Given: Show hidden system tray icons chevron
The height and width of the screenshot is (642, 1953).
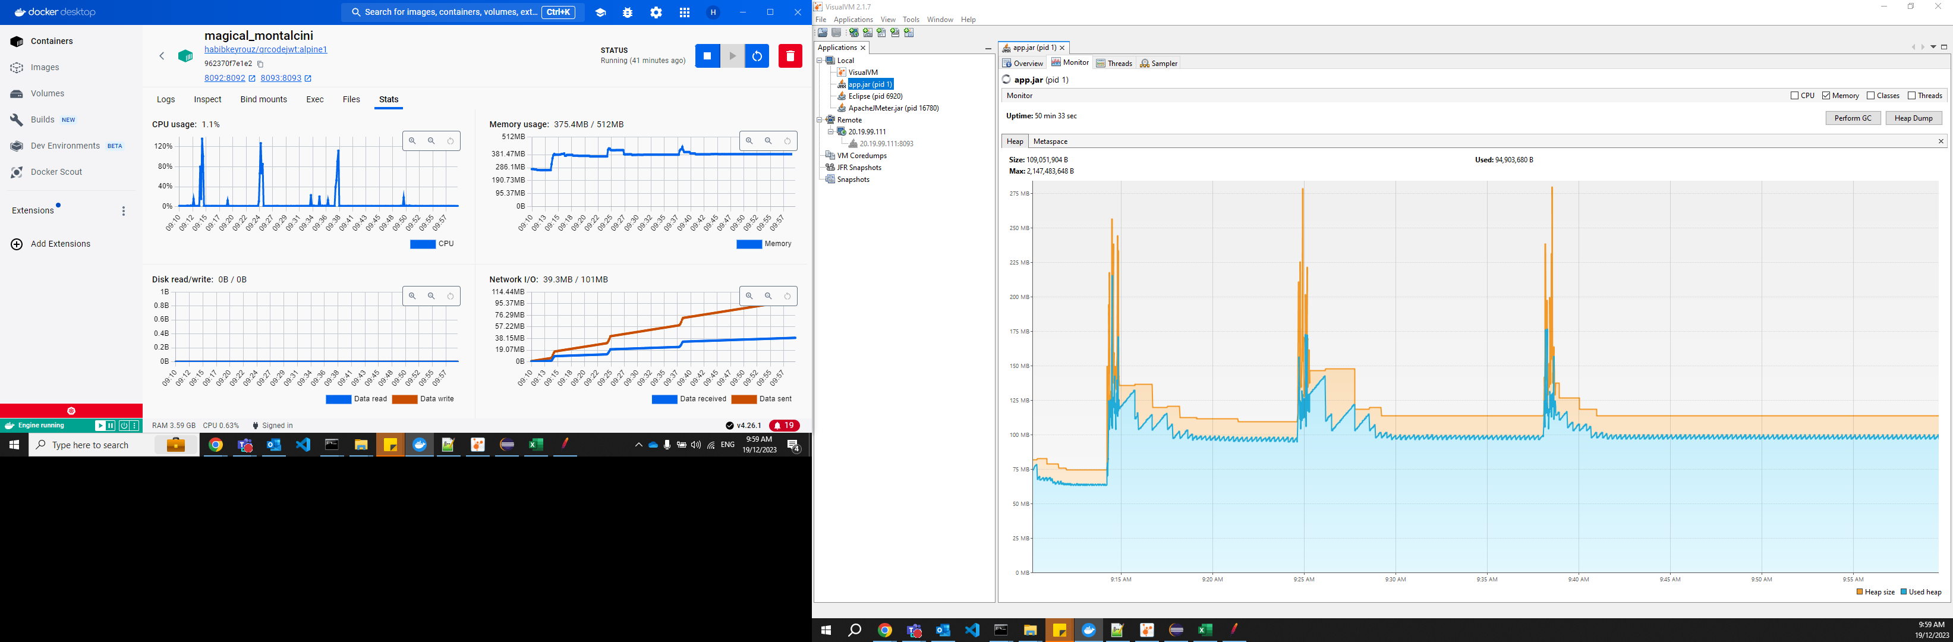Looking at the screenshot, I should [638, 445].
